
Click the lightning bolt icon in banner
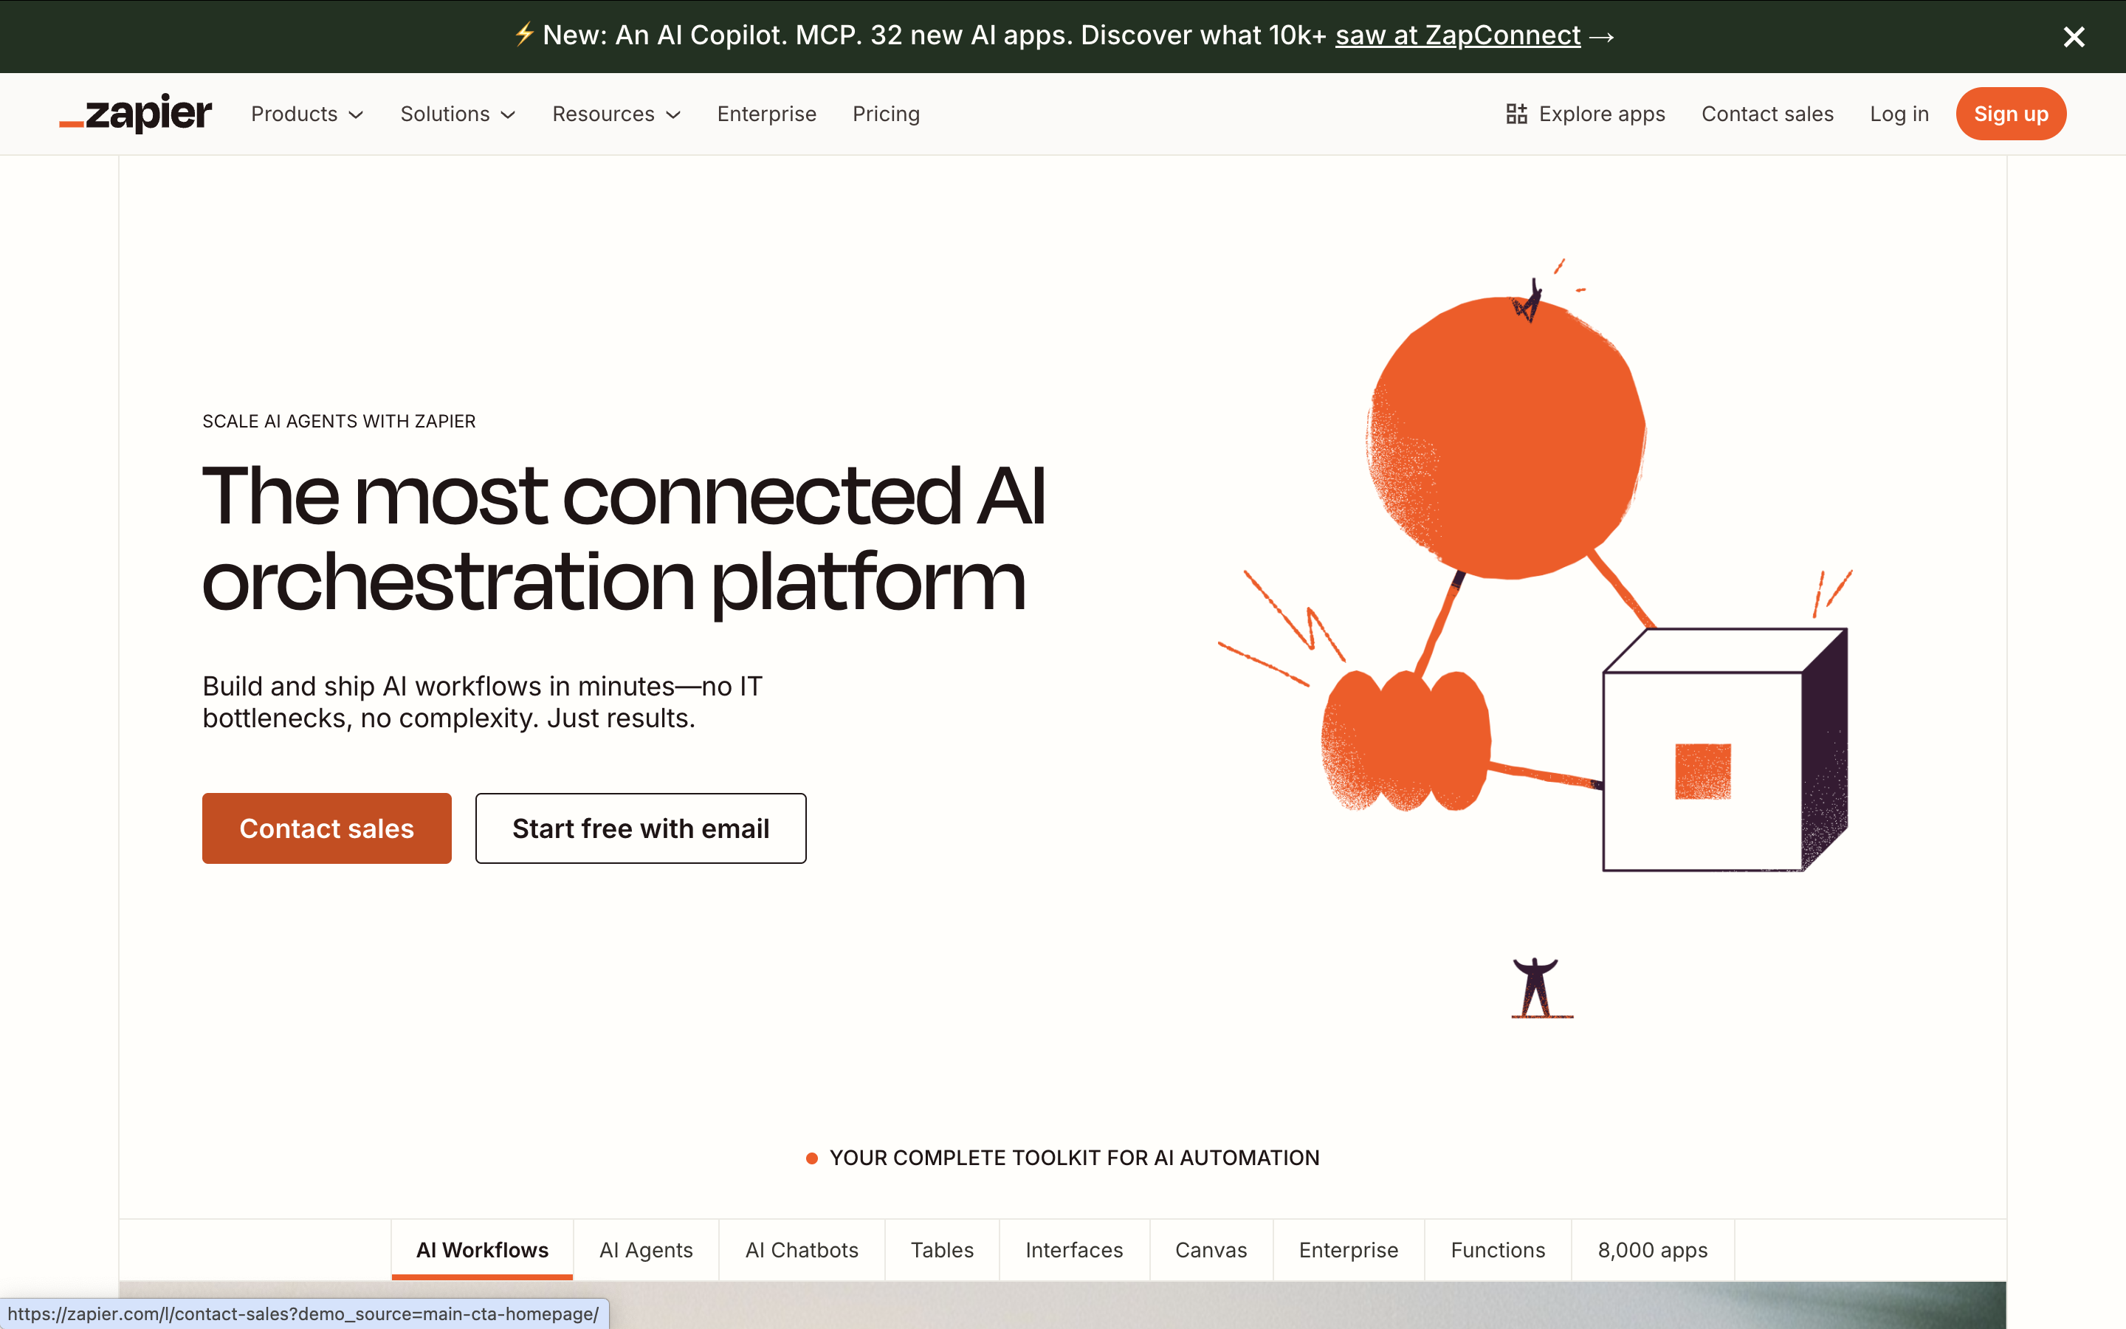pyautogui.click(x=524, y=35)
